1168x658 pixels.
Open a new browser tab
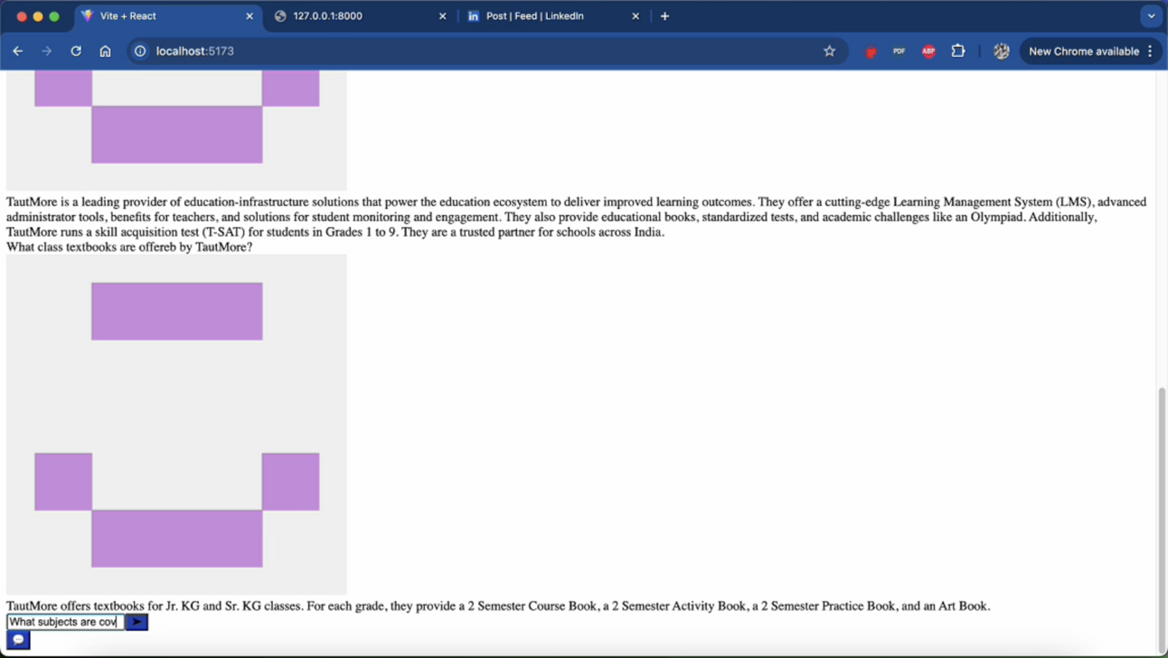pos(664,15)
